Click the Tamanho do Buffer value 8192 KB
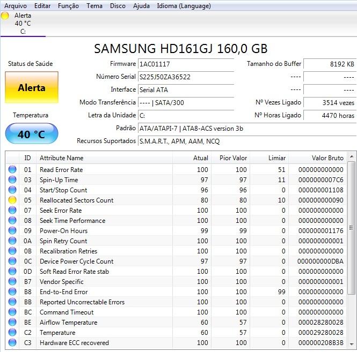 (x=330, y=64)
